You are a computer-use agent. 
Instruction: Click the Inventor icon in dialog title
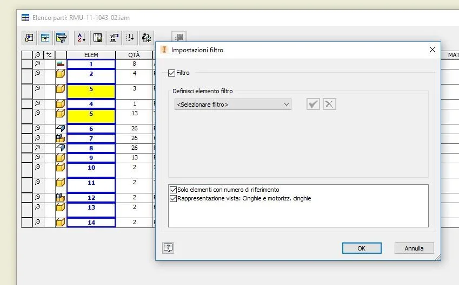click(x=164, y=50)
